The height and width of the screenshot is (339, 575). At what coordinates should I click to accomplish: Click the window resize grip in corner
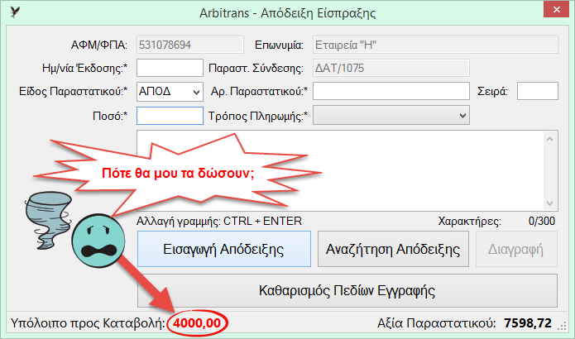click(563, 326)
